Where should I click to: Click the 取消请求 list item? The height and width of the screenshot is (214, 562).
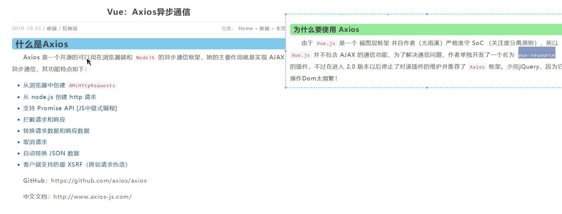pos(35,142)
